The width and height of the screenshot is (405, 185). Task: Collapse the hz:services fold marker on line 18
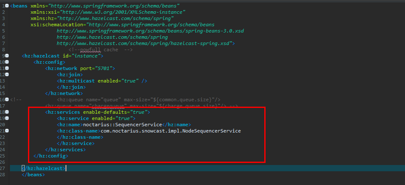(7, 112)
